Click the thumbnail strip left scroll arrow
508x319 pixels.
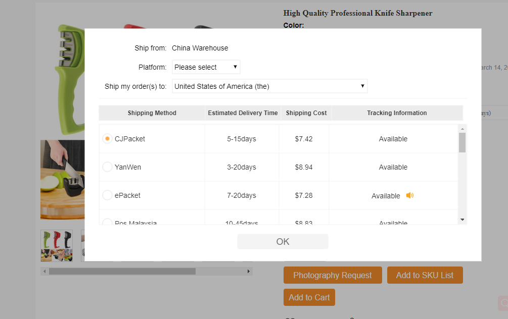44,272
